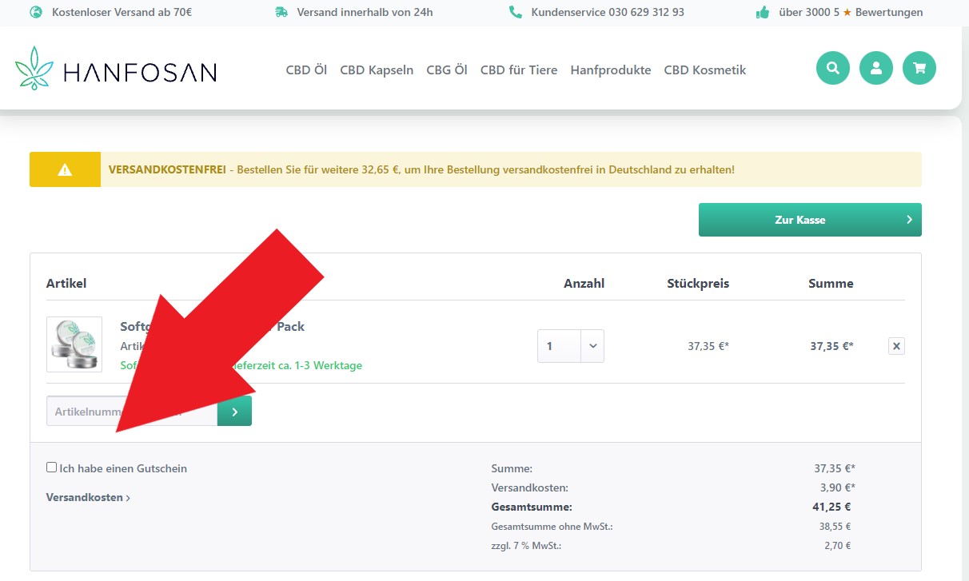Image resolution: width=969 pixels, height=581 pixels.
Task: Proceed with the Zur Kasse button
Action: pos(810,220)
